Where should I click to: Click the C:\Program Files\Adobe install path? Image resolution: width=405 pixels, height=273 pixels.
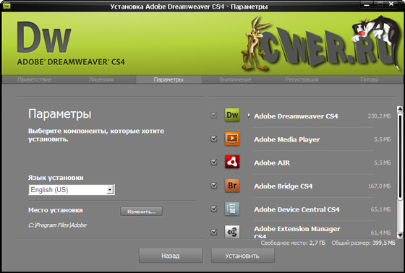(57, 225)
